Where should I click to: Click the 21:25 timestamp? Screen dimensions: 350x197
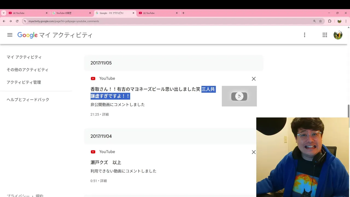pos(95,114)
